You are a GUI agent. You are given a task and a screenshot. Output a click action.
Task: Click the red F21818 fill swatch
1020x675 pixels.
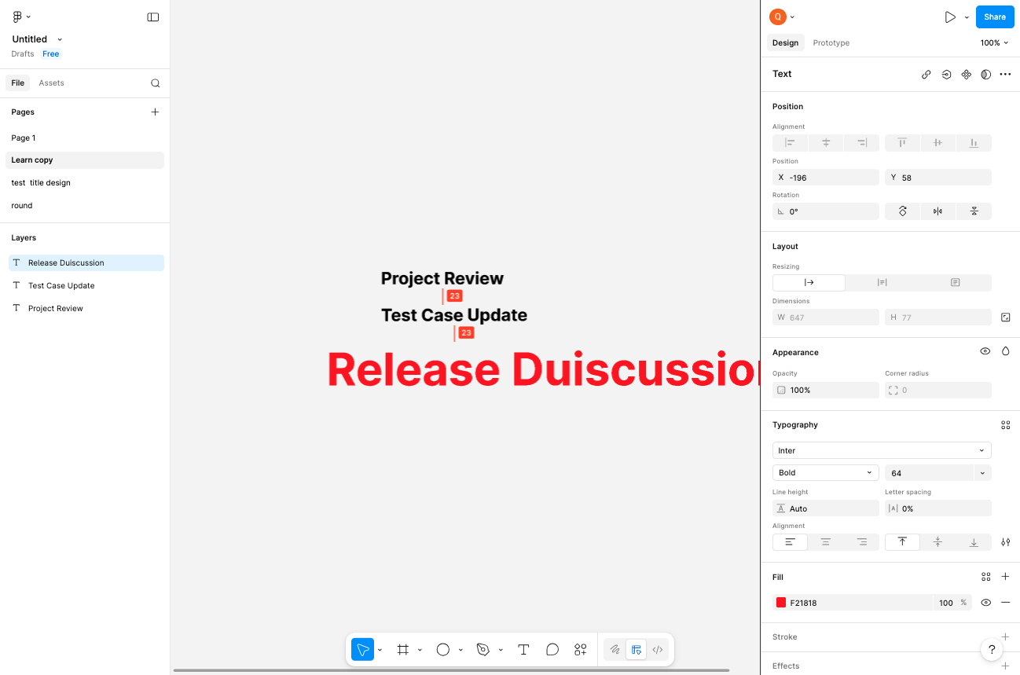point(781,603)
